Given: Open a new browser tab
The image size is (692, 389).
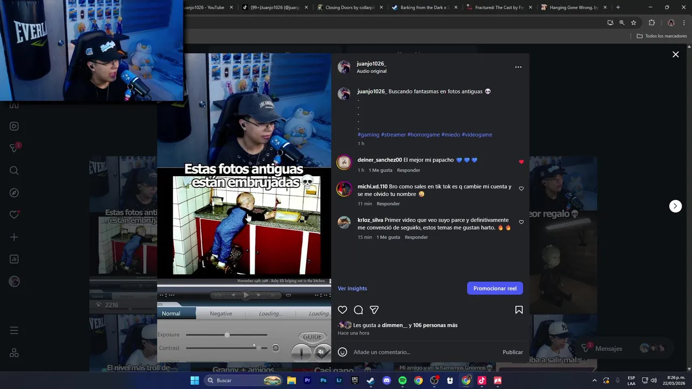Looking at the screenshot, I should click(618, 8).
